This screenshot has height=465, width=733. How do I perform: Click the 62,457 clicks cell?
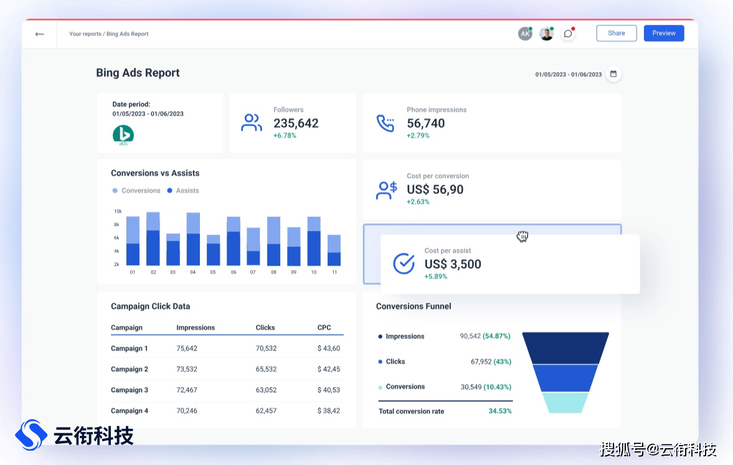[x=266, y=411]
